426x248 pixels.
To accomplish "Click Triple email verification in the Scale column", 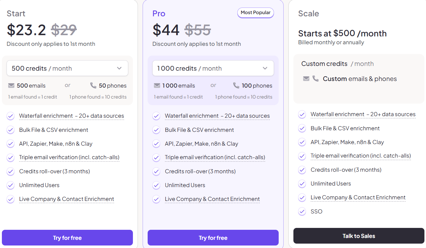I will [360, 156].
